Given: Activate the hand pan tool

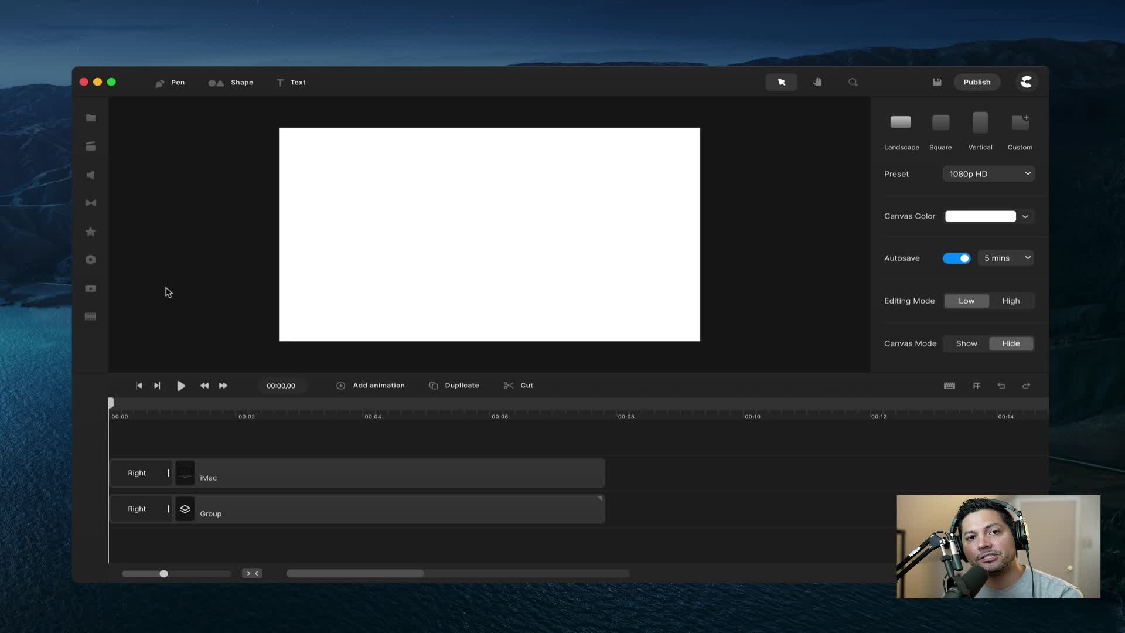Looking at the screenshot, I should point(817,82).
